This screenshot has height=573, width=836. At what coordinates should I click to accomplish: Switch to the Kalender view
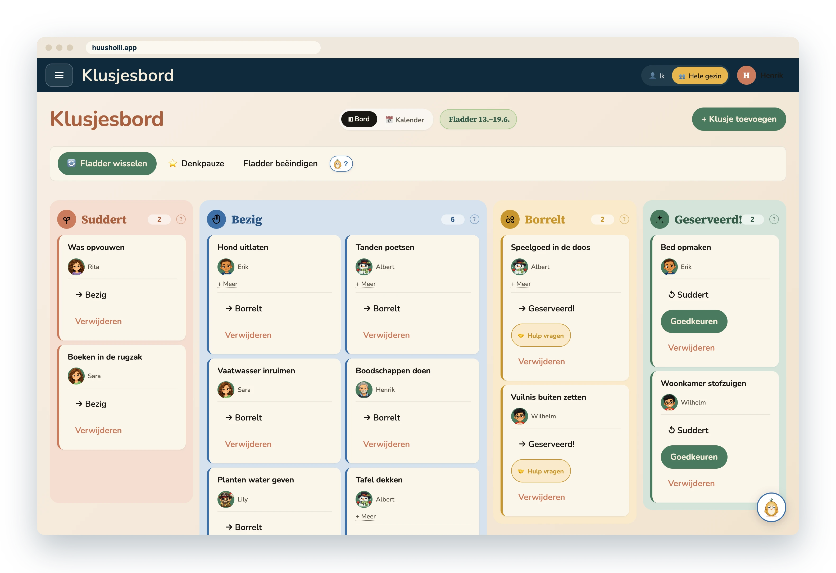405,120
